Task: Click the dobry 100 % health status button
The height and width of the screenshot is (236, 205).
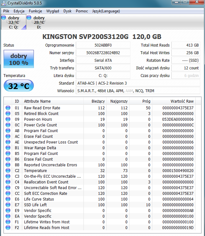Action: 19,59
